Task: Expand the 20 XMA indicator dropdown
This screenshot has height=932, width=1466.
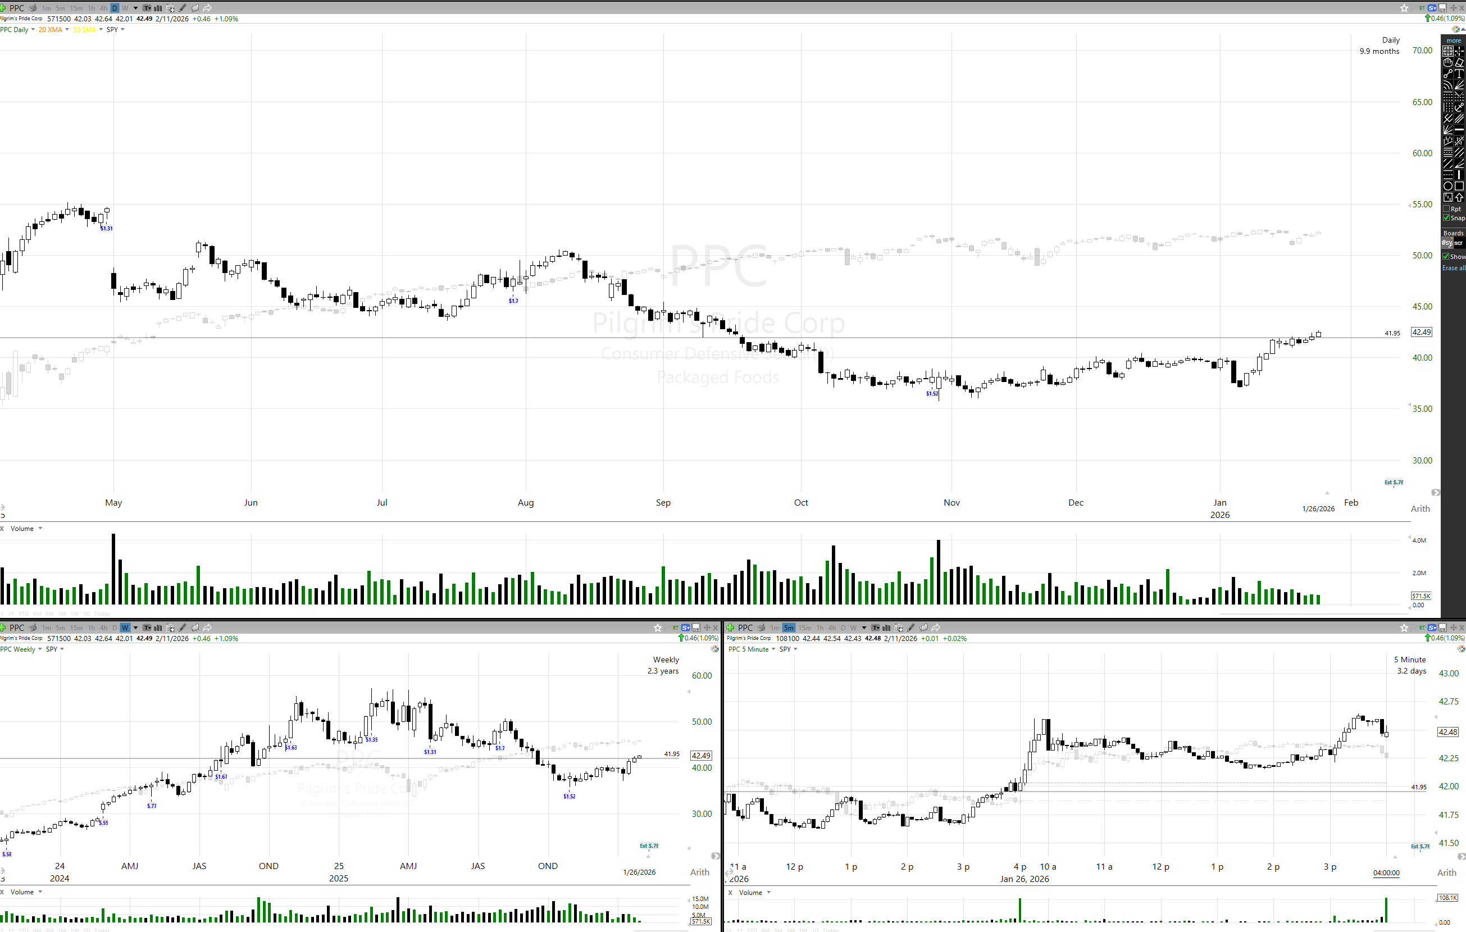Action: point(67,29)
